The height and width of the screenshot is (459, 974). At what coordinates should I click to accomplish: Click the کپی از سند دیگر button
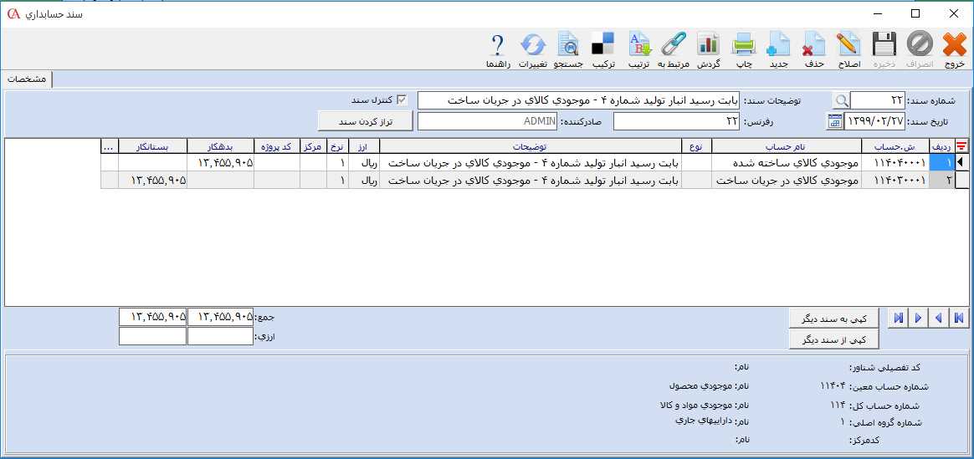pyautogui.click(x=833, y=339)
